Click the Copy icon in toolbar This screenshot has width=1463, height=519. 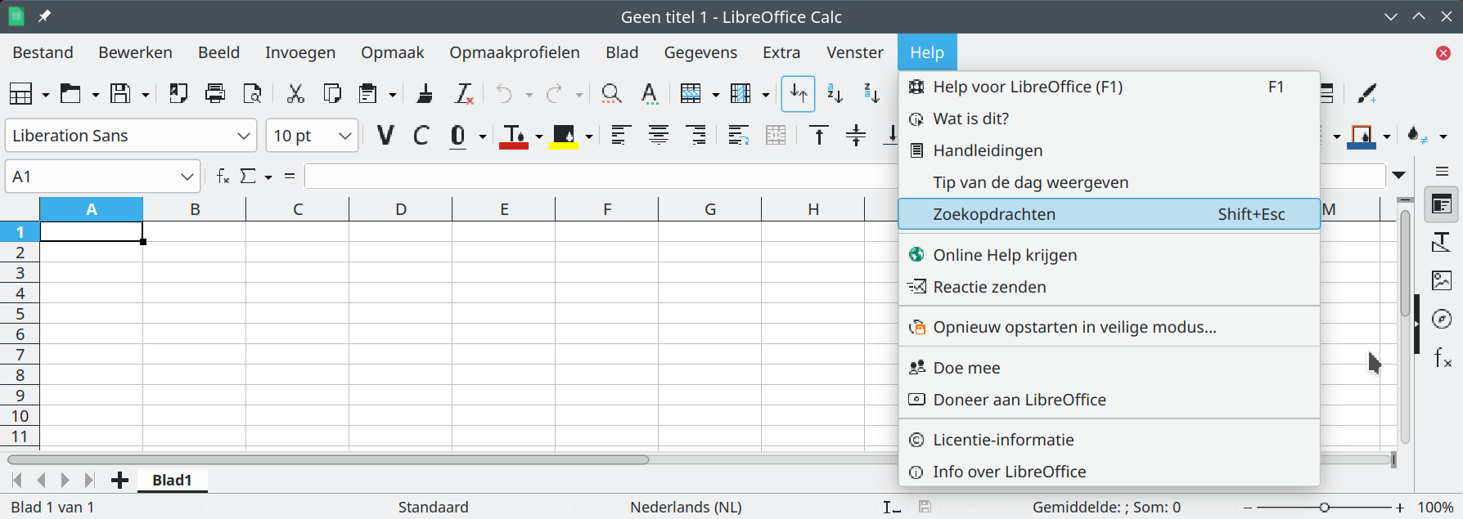click(x=332, y=94)
